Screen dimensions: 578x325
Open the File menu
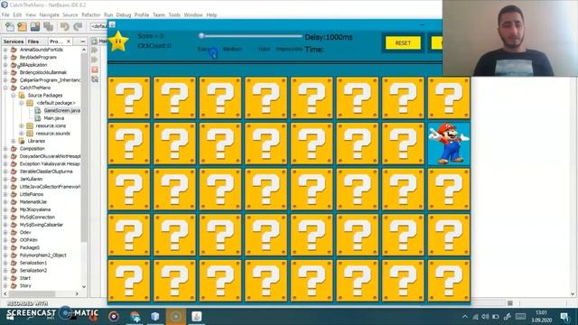(5, 15)
